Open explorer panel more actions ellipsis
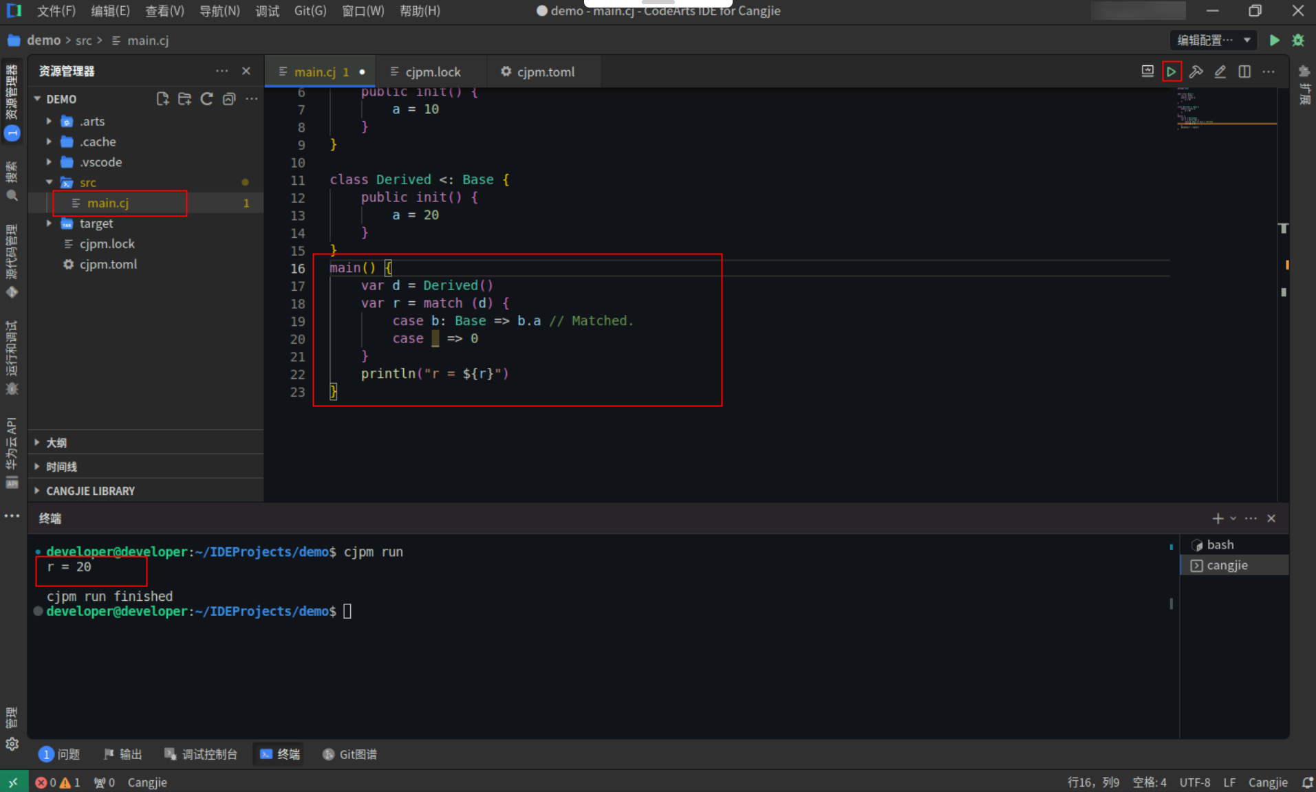This screenshot has height=792, width=1316. (222, 71)
